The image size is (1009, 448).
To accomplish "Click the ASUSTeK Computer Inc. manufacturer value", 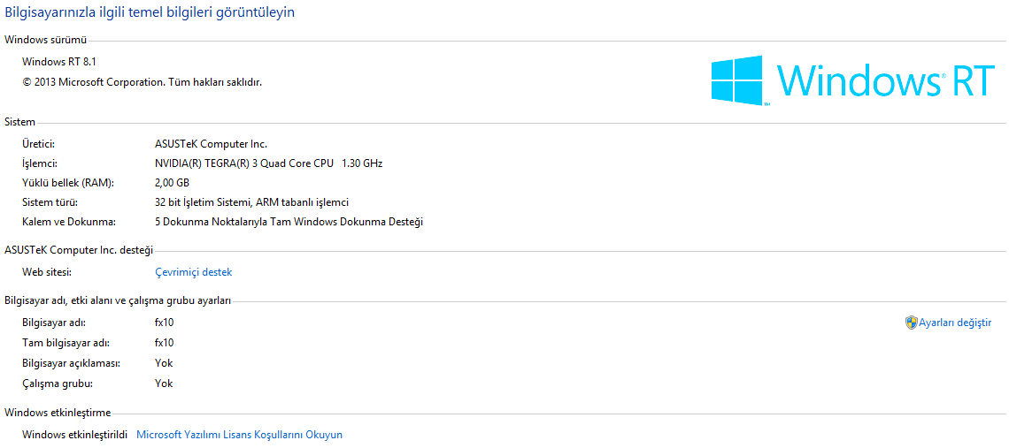I will tap(211, 143).
